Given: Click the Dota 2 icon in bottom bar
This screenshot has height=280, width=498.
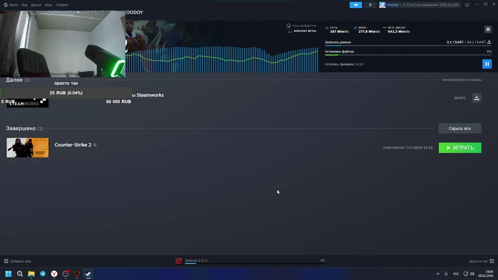Looking at the screenshot, I should (x=179, y=261).
